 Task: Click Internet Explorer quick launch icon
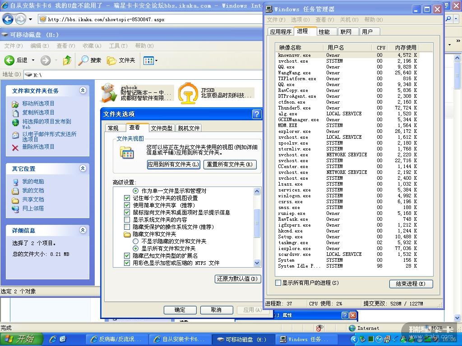click(53, 339)
